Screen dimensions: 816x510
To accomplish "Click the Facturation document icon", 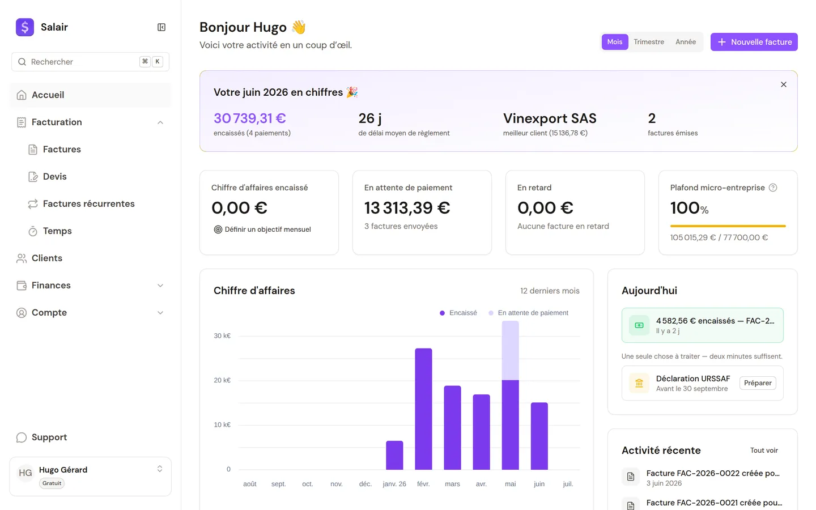I will (x=22, y=122).
